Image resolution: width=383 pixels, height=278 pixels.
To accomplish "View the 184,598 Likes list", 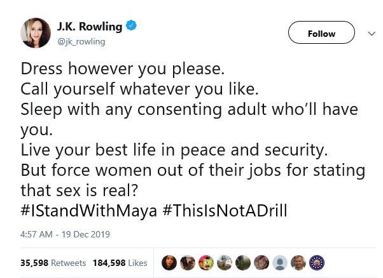I will point(120,263).
